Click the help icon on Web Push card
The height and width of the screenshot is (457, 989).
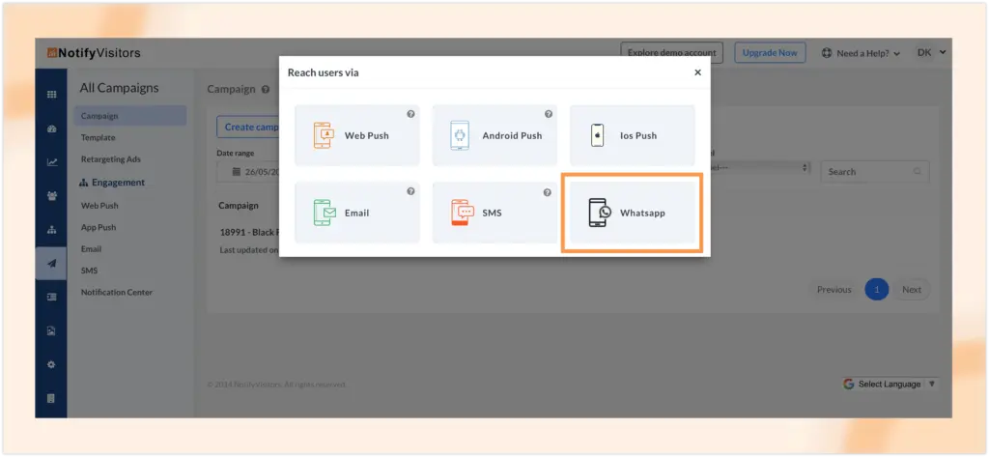click(x=410, y=114)
